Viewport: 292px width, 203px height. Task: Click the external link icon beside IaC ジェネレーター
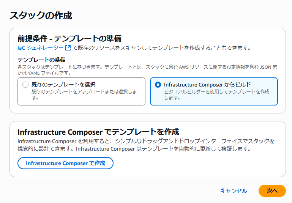click(68, 48)
